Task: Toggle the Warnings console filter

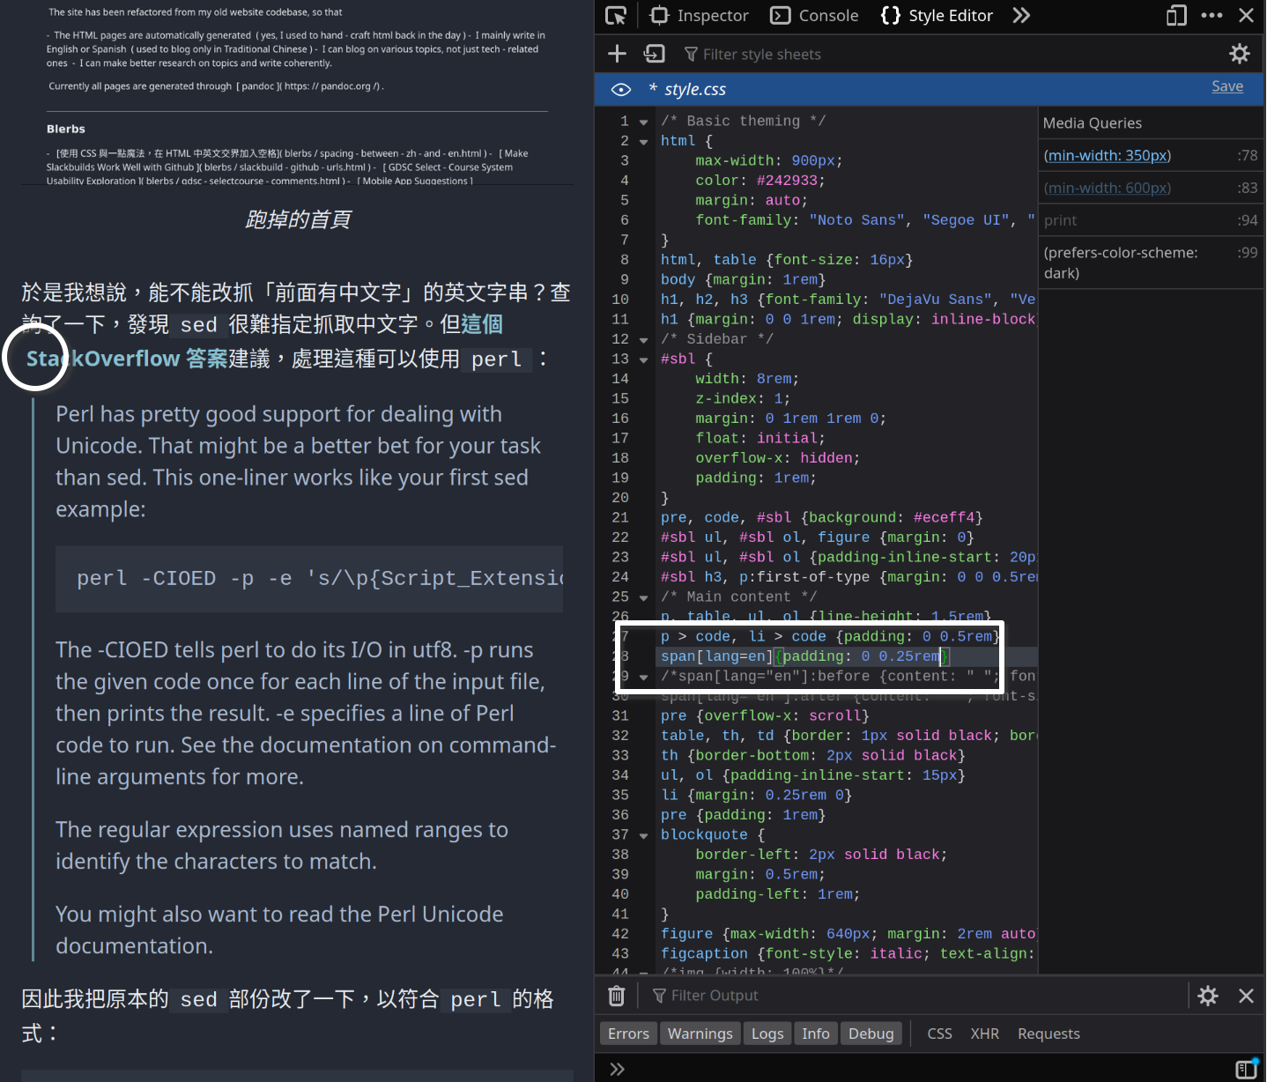Action: 700,1034
